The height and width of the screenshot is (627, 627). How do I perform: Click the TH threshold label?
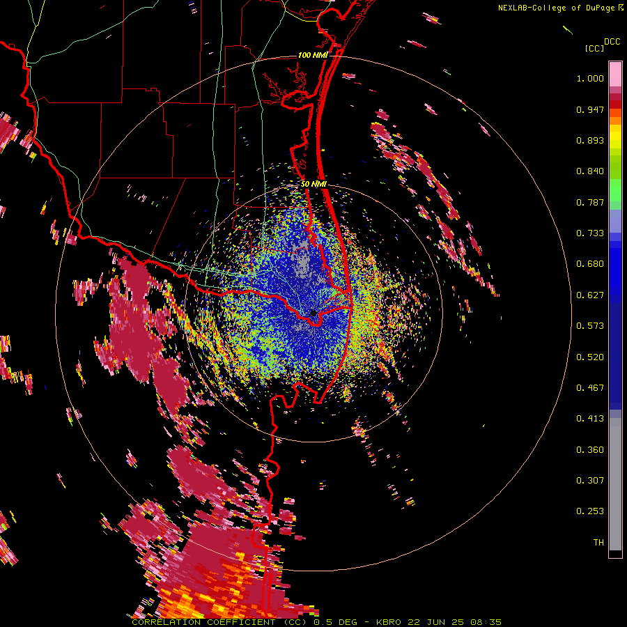click(598, 543)
